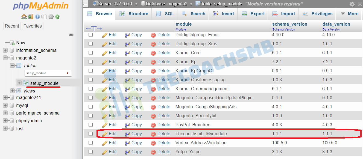Expand the mysql database node

(5, 106)
